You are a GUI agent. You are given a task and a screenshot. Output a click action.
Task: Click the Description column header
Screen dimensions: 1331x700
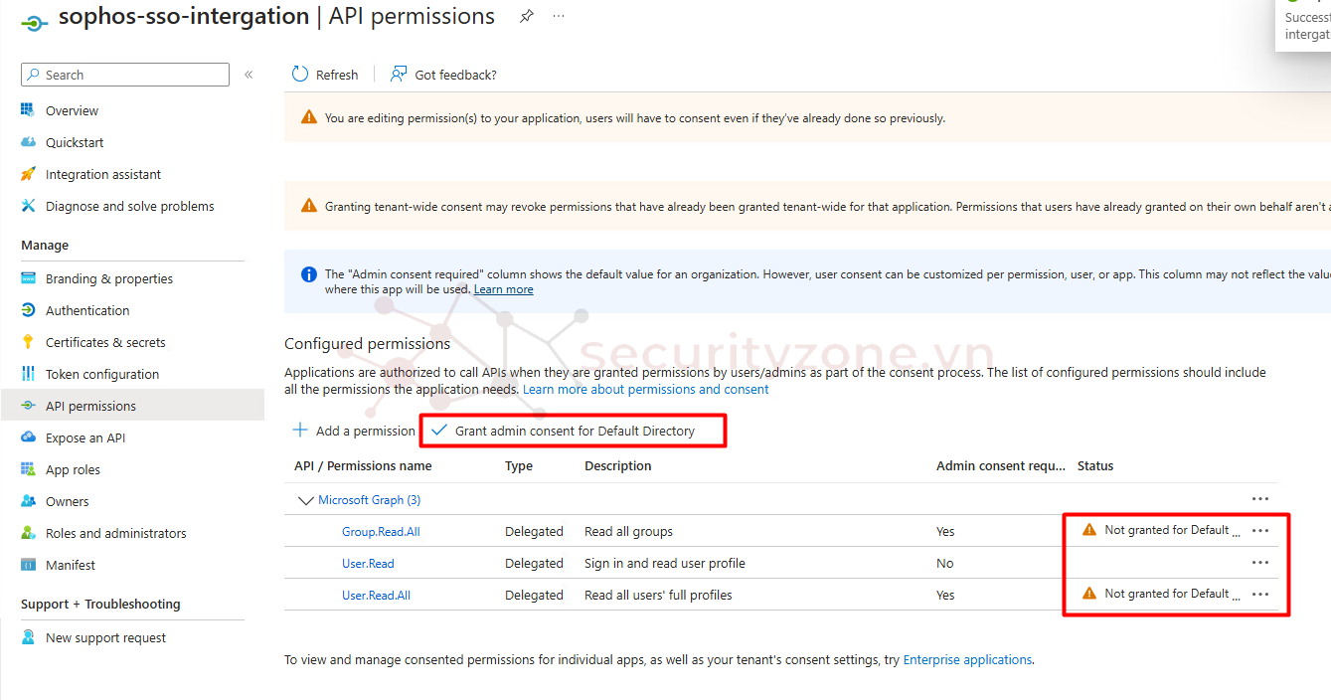click(x=618, y=465)
